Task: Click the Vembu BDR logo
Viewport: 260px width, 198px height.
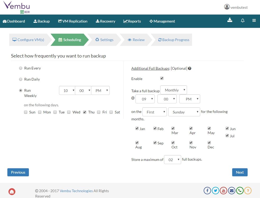Action: coord(17,7)
